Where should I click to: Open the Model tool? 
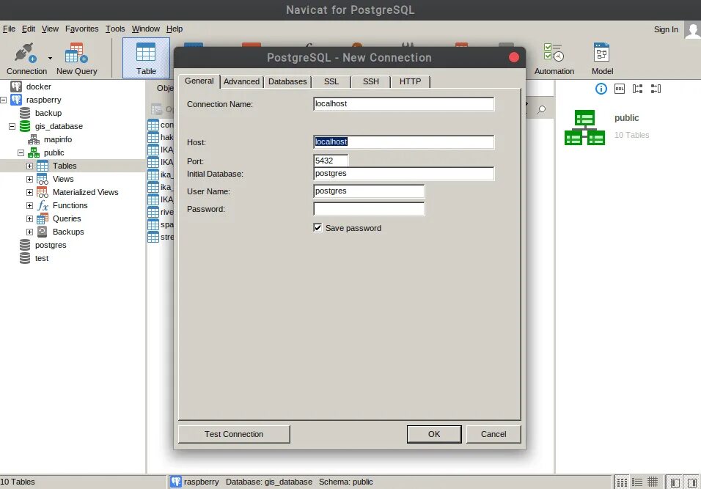(x=602, y=59)
